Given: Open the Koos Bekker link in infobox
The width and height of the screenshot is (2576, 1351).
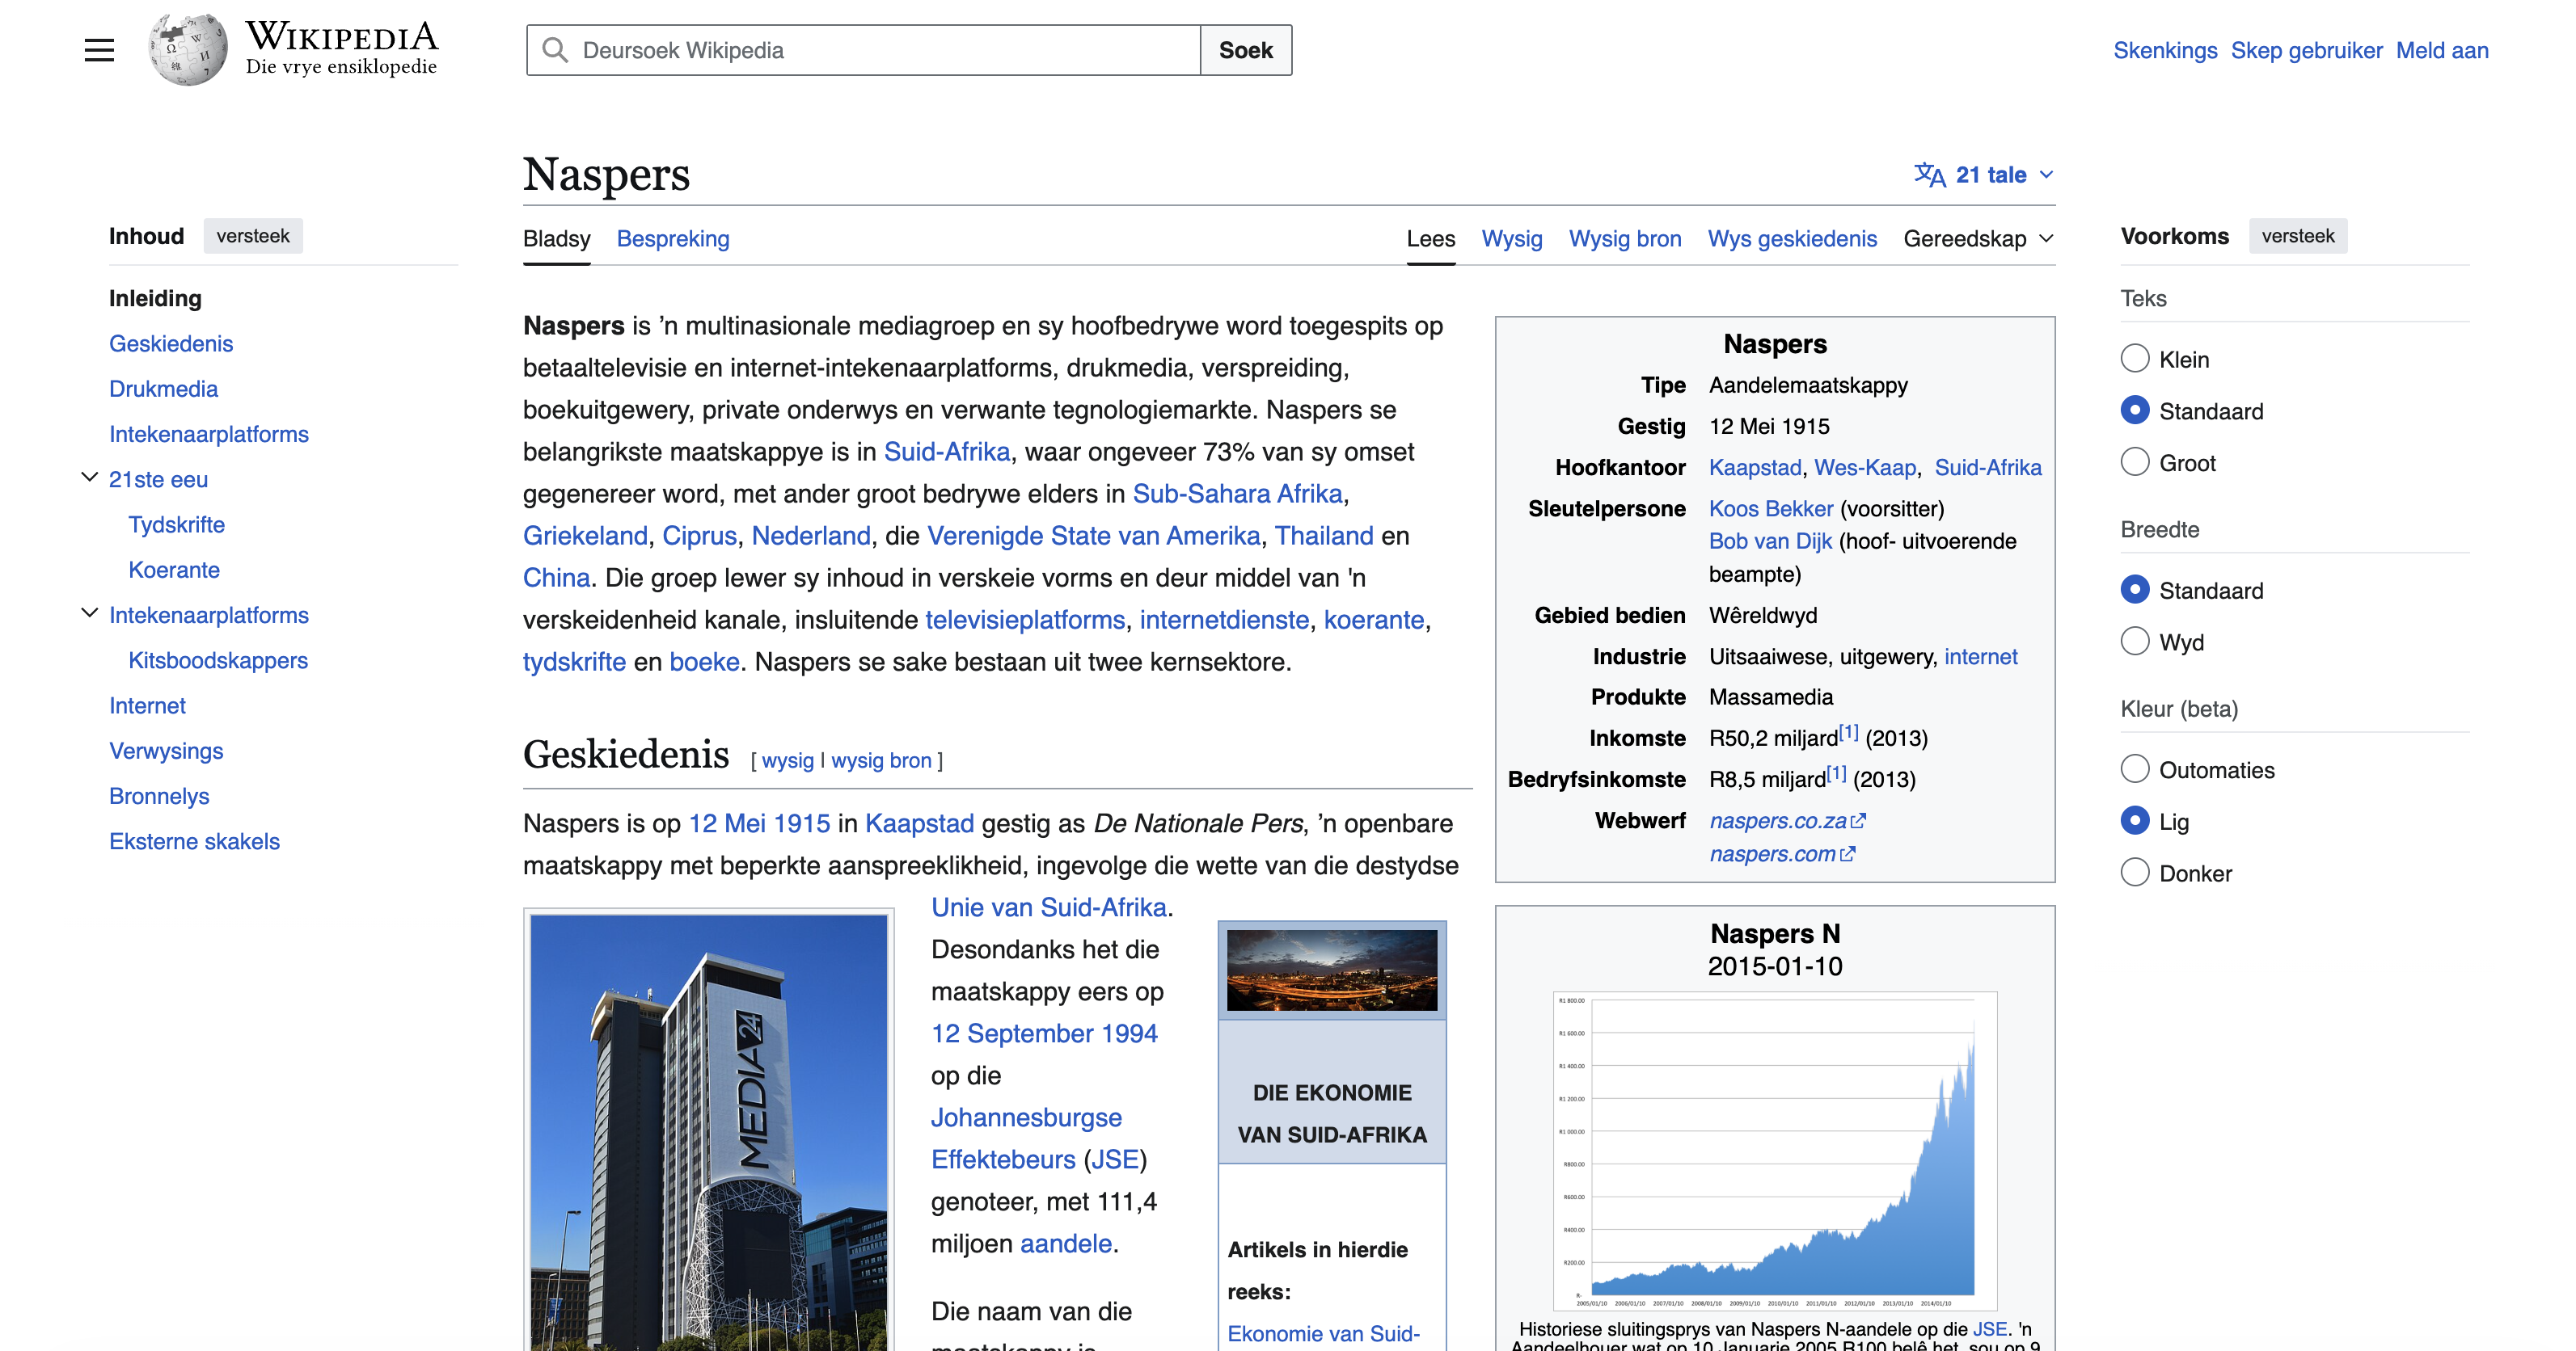Looking at the screenshot, I should click(1771, 508).
